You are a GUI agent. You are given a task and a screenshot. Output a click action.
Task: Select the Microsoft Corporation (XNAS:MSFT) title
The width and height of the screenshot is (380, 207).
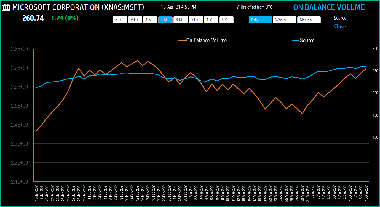78,7
